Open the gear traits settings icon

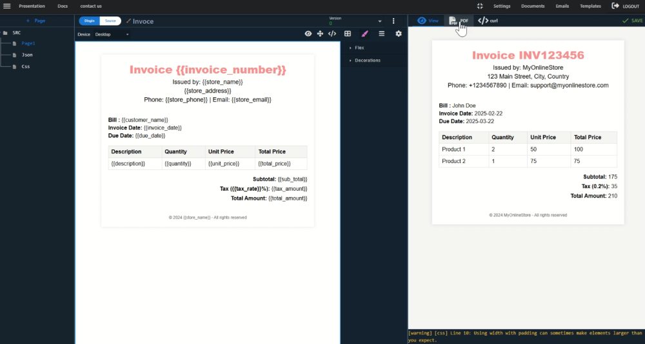(x=399, y=33)
